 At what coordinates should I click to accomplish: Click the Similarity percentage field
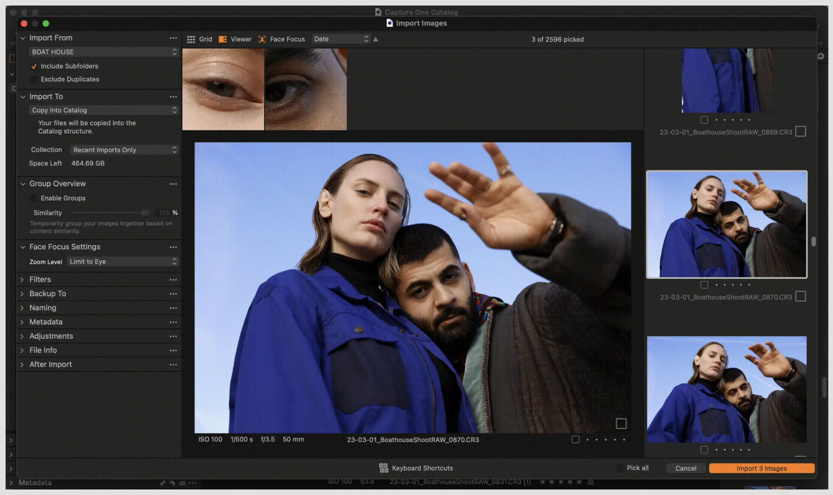pyautogui.click(x=163, y=212)
